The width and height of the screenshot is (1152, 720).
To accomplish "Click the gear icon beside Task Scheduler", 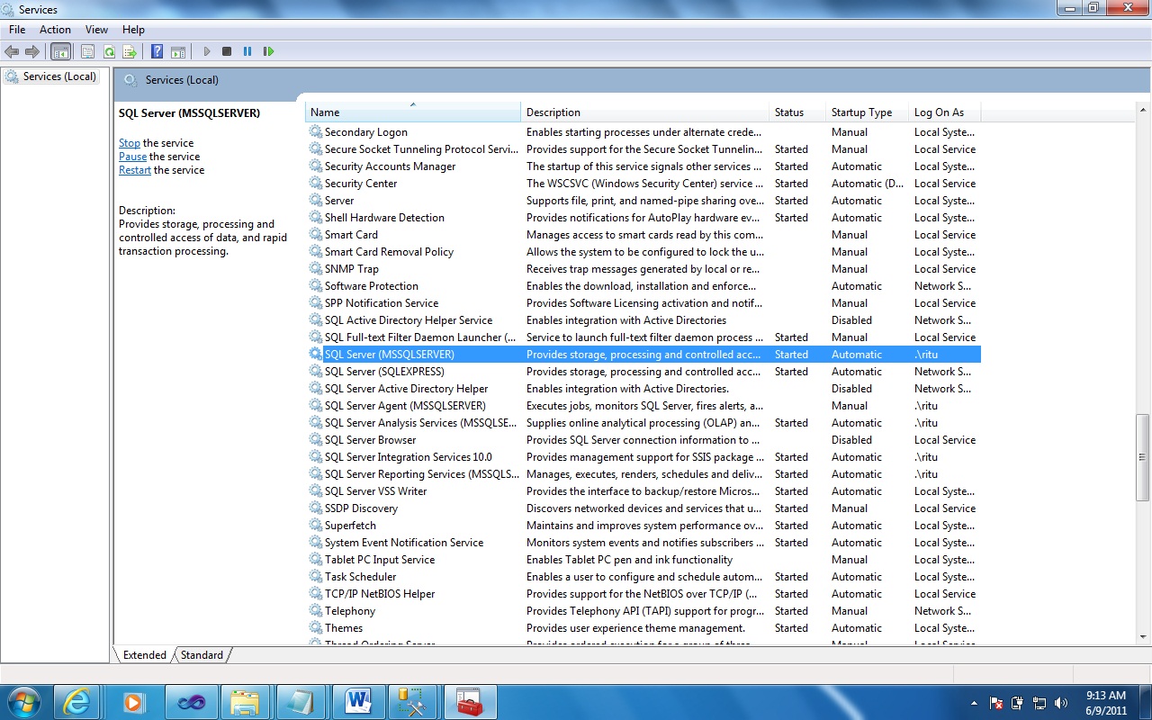I will point(316,577).
